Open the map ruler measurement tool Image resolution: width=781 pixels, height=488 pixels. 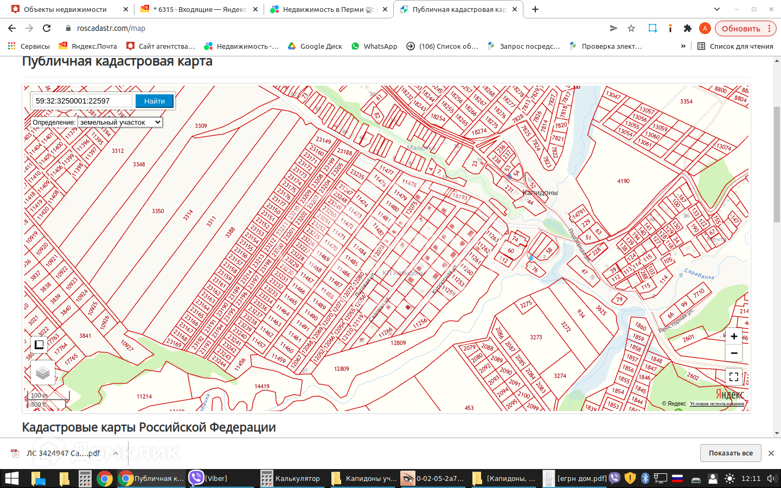[x=39, y=345]
